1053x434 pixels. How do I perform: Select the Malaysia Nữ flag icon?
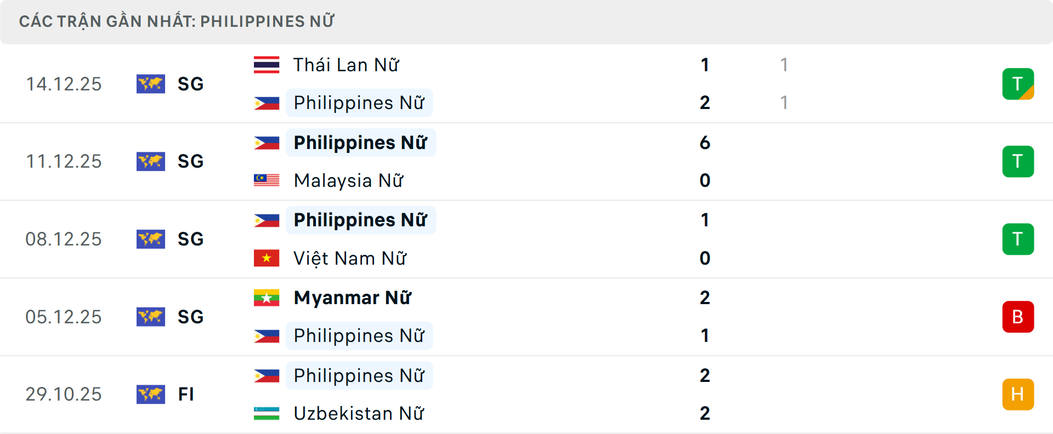pos(267,180)
